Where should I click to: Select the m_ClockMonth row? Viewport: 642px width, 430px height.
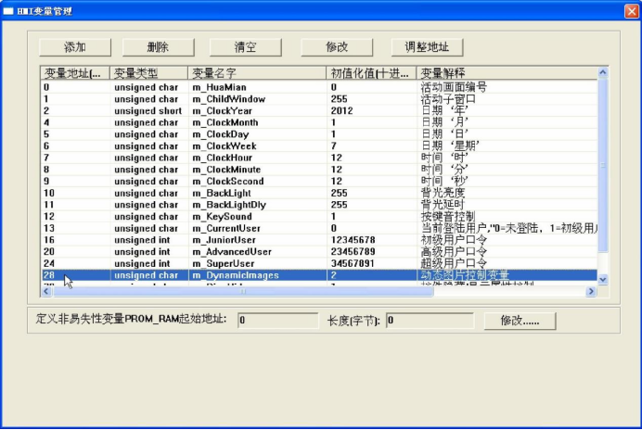[x=319, y=122]
